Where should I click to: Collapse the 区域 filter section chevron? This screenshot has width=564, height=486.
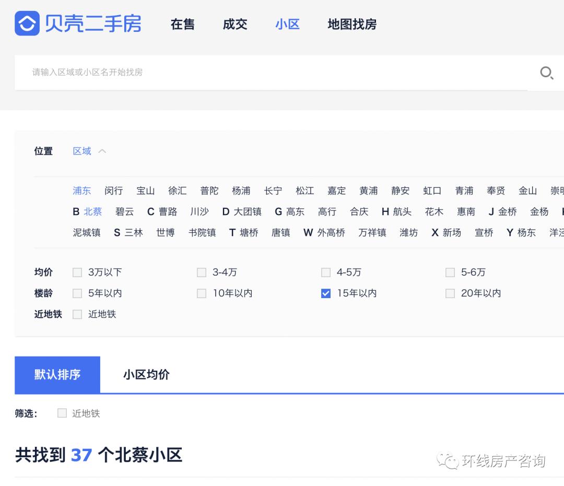pyautogui.click(x=102, y=151)
